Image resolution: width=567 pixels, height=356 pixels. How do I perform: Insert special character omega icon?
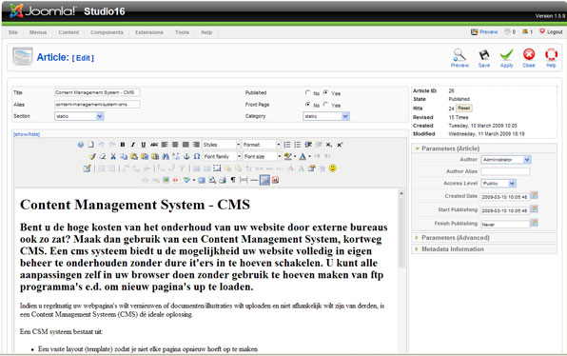point(197,156)
